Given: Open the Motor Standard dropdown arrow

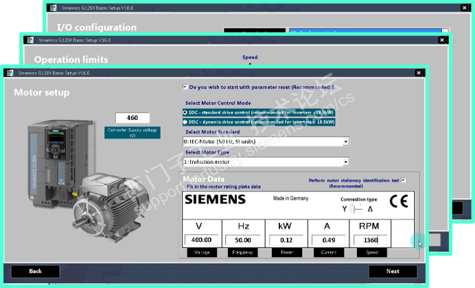Looking at the screenshot, I should coord(346,141).
